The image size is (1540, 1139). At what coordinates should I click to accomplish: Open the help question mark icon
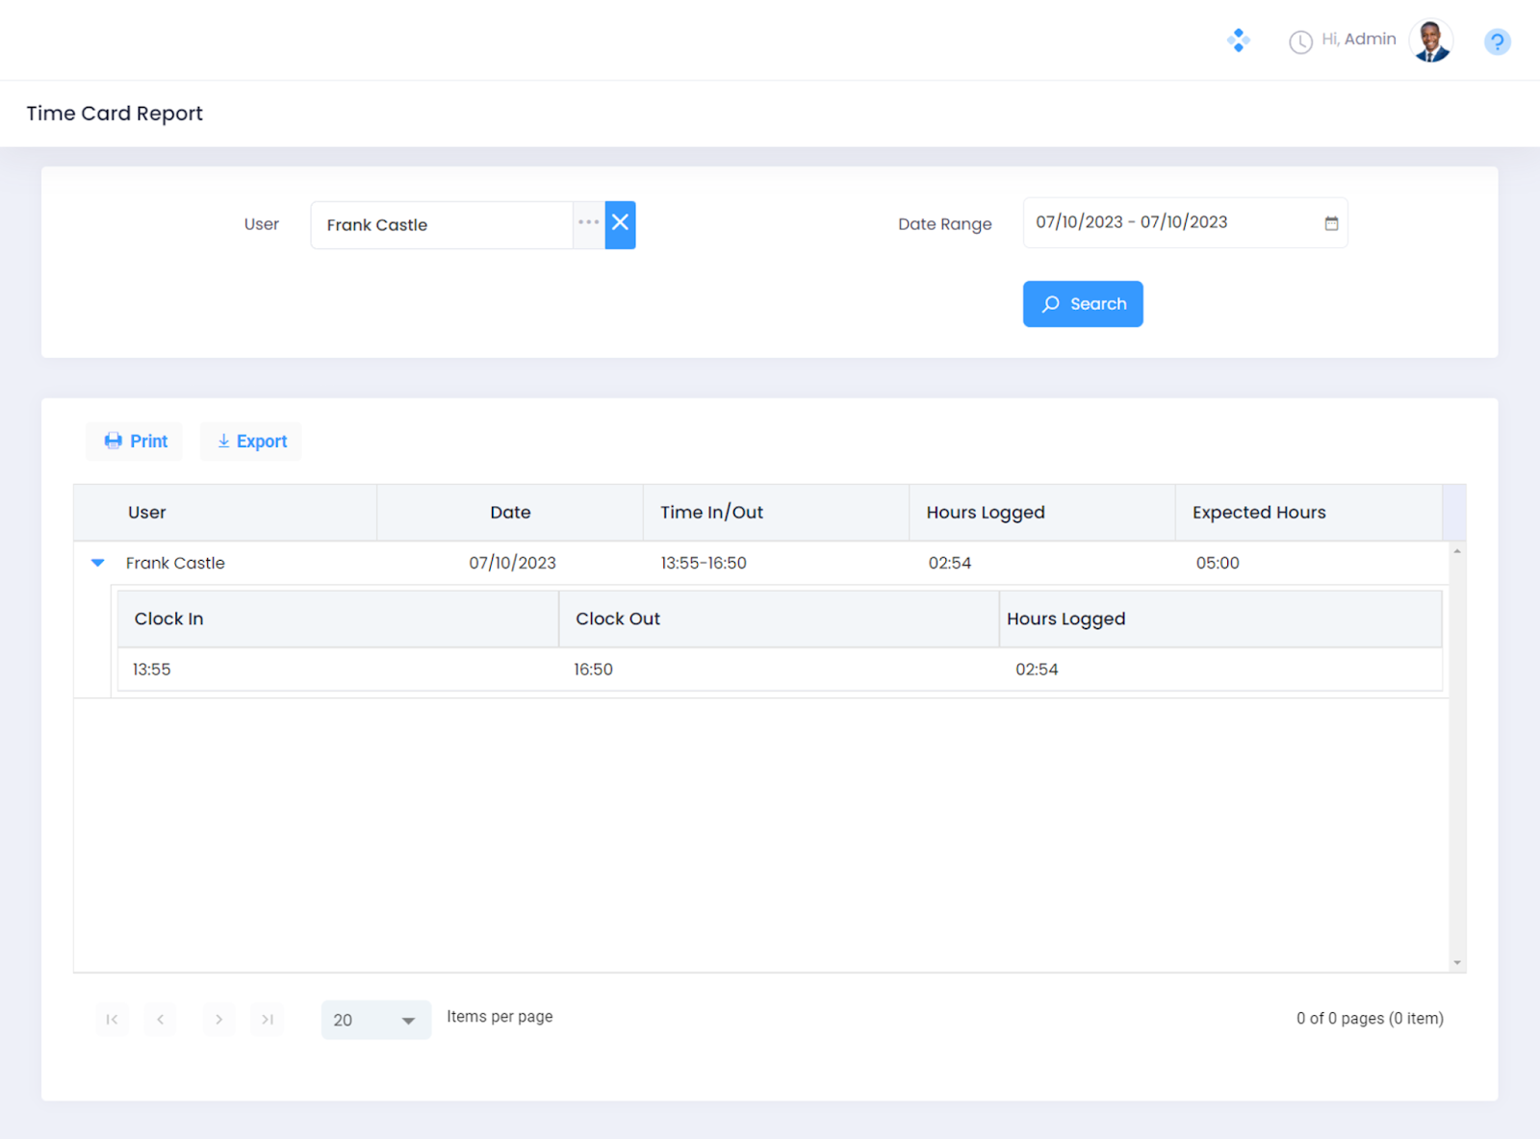pos(1497,41)
